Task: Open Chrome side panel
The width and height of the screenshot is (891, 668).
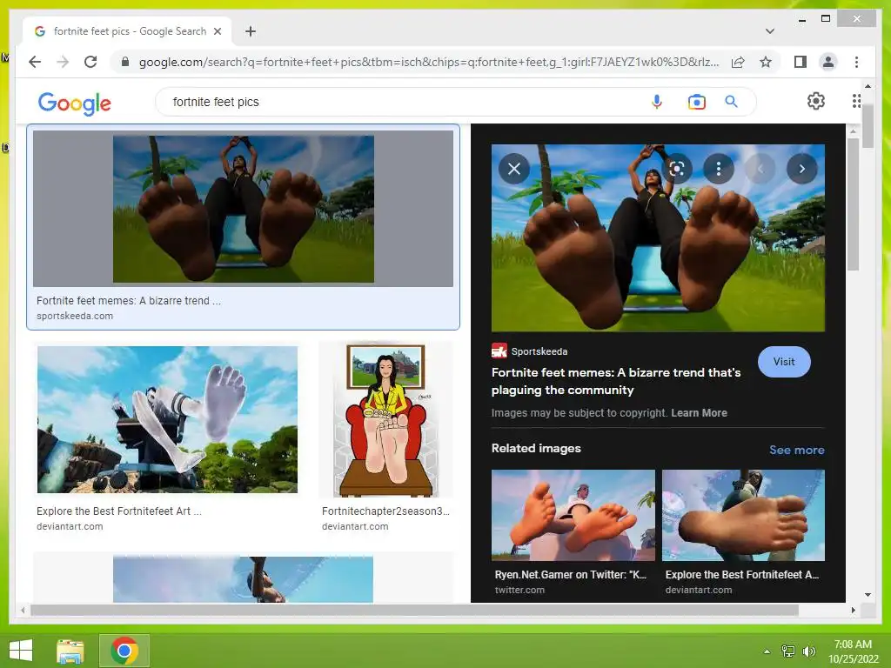Action: pos(801,62)
